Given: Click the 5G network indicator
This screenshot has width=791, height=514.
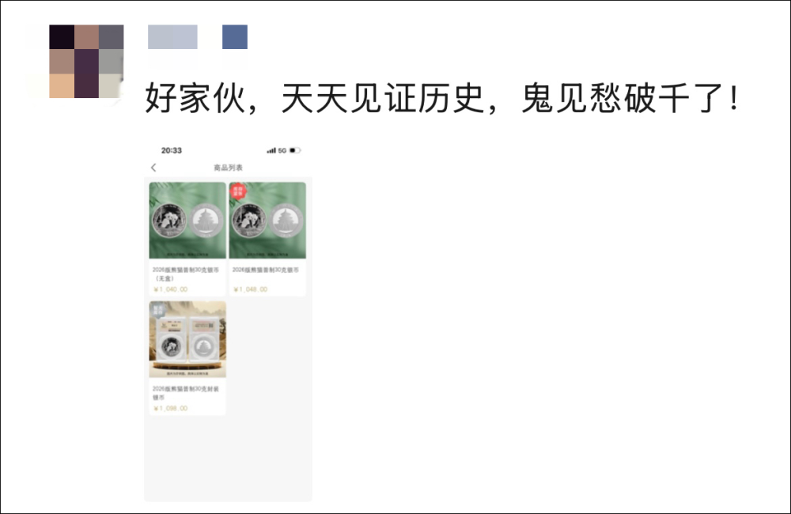Looking at the screenshot, I should click(x=282, y=150).
